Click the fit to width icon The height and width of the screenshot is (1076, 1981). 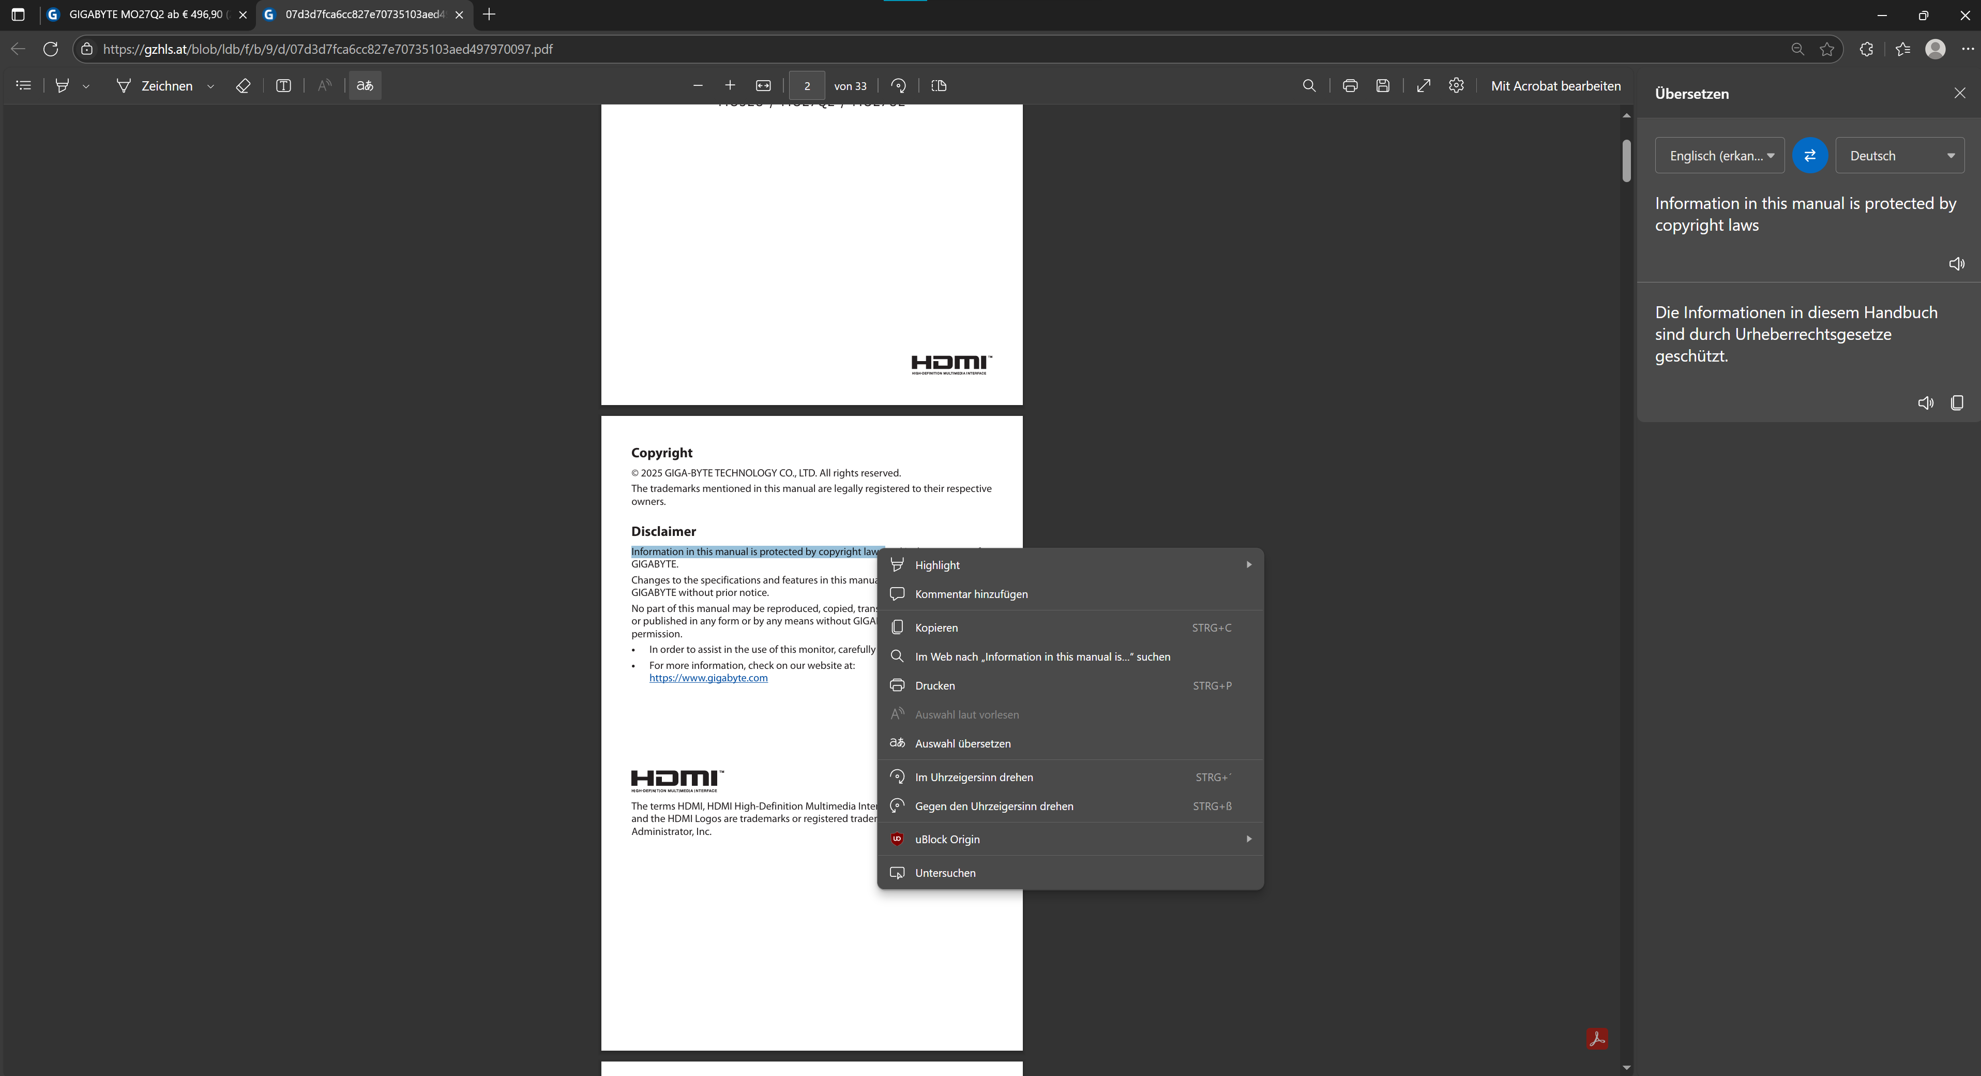pos(763,86)
